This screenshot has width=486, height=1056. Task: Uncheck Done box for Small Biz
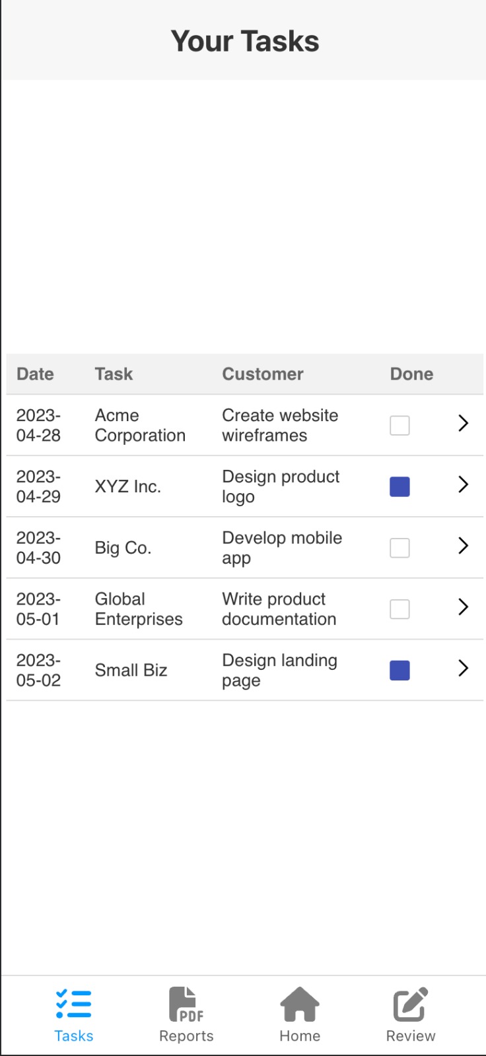pyautogui.click(x=399, y=671)
